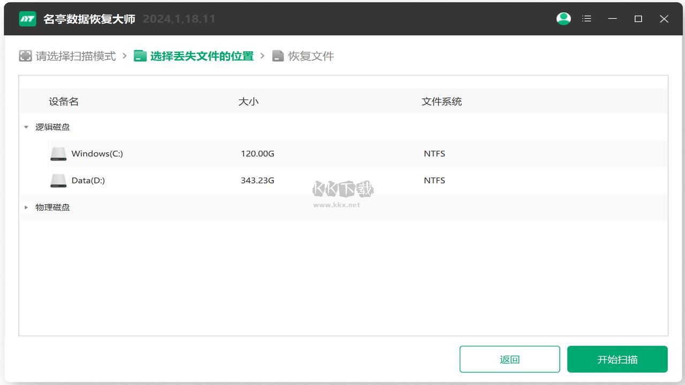Expand hidden drives under 物理磁盘 arrow
685x385 pixels.
26,207
